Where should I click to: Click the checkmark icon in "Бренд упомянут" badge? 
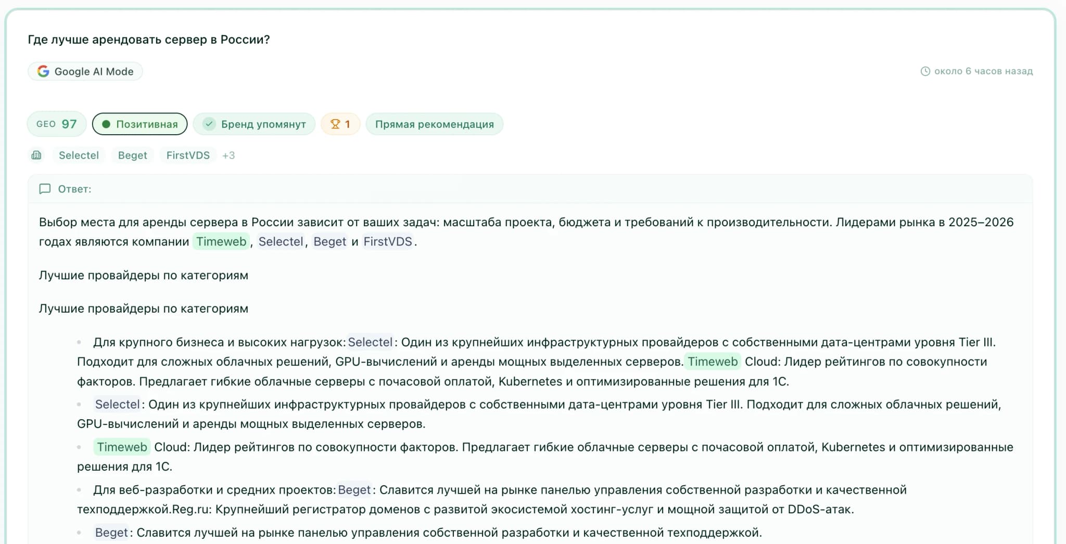click(x=209, y=124)
